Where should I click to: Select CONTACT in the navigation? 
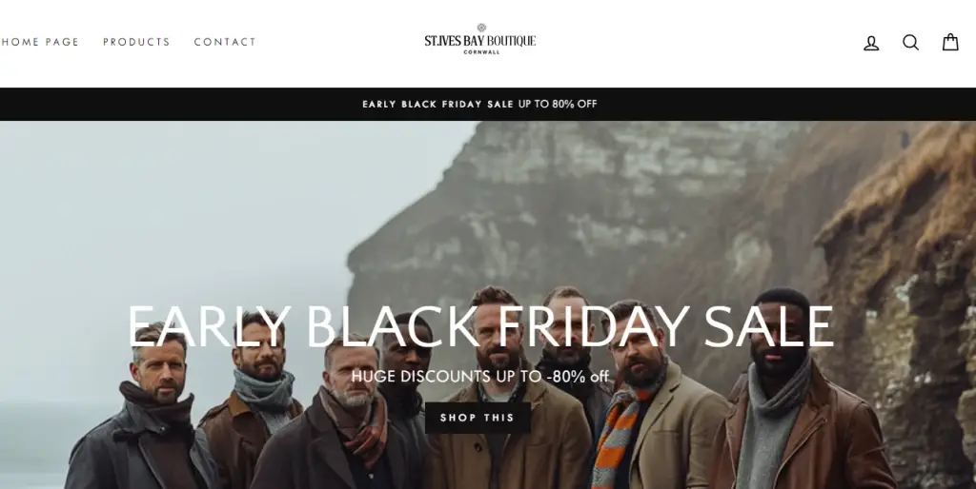pyautogui.click(x=225, y=42)
